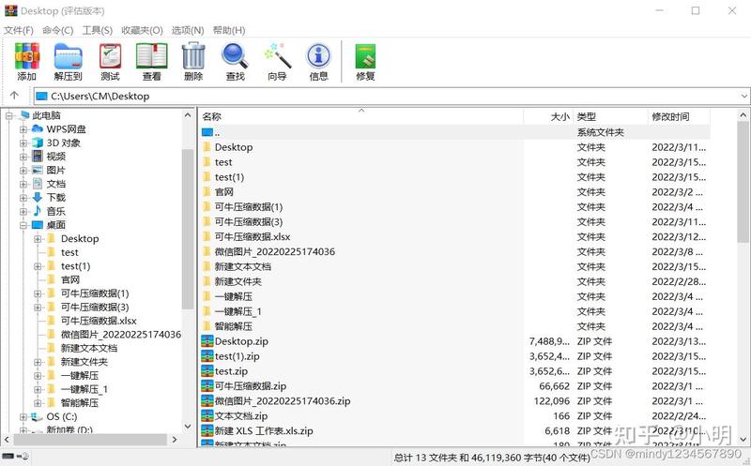
Task: Expand the test(1) folder in tree
Action: tap(38, 266)
